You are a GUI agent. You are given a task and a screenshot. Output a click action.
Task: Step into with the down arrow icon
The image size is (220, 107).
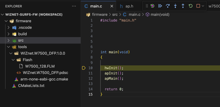pyautogui.click(x=175, y=6)
